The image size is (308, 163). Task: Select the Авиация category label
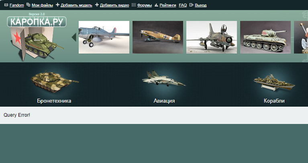[x=164, y=101]
